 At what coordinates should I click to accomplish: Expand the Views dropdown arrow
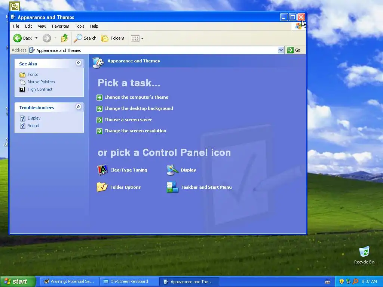coord(142,38)
